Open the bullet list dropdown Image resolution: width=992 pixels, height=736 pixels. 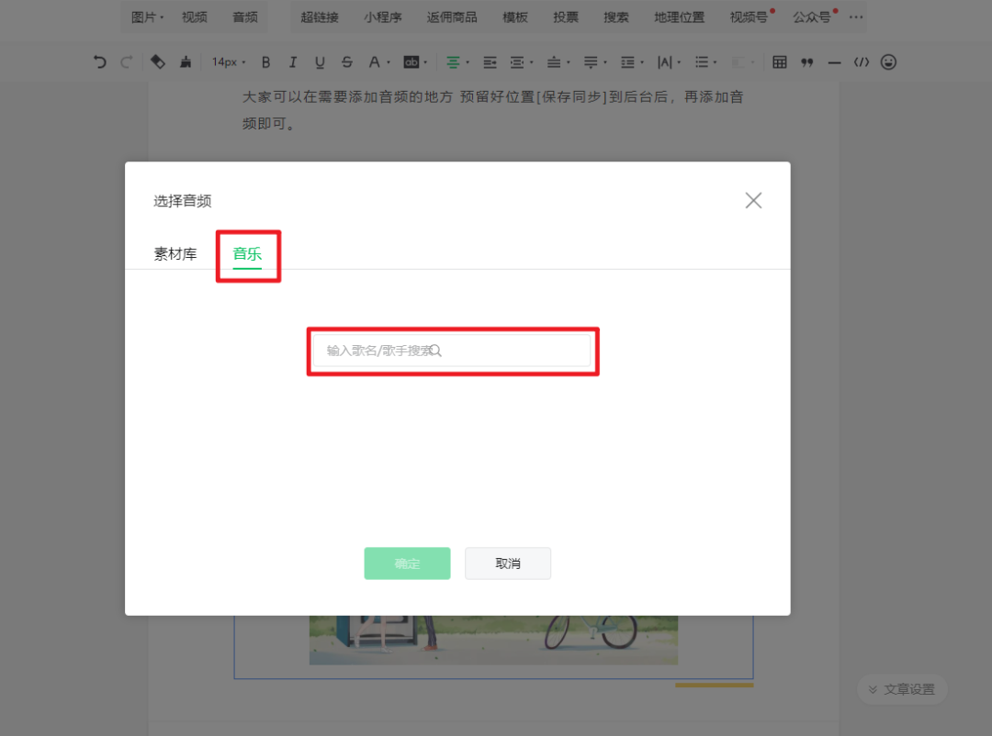705,62
